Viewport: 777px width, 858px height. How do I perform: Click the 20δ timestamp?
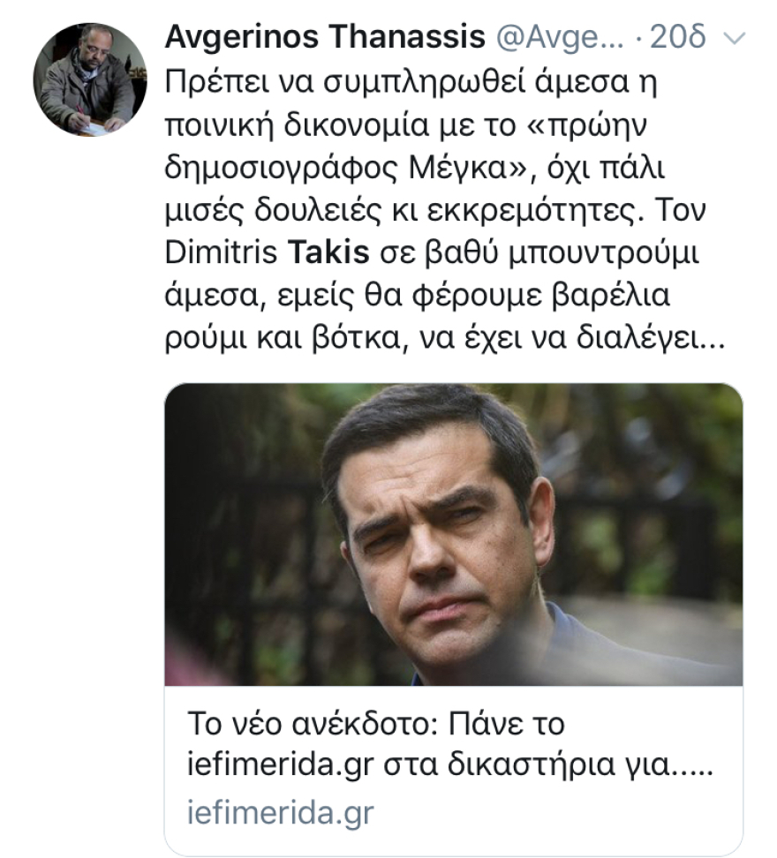coord(675,37)
